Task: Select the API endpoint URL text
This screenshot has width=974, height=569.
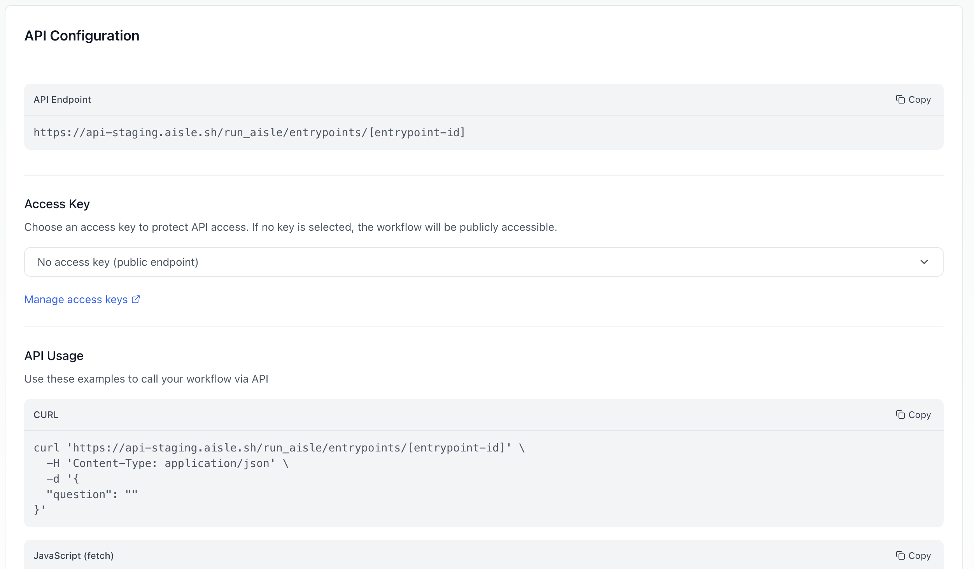Action: [x=249, y=132]
